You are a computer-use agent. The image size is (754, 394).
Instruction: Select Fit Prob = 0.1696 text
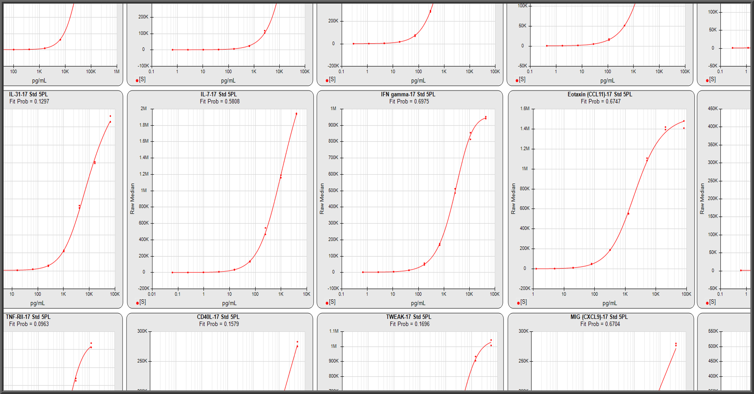point(410,324)
